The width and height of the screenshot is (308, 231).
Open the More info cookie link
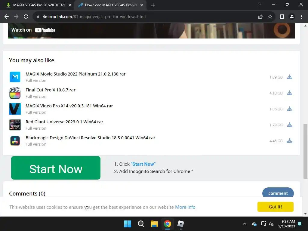click(x=185, y=207)
